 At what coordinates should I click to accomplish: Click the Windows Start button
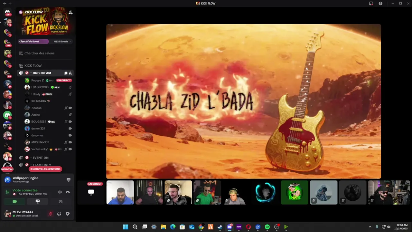[126, 227]
